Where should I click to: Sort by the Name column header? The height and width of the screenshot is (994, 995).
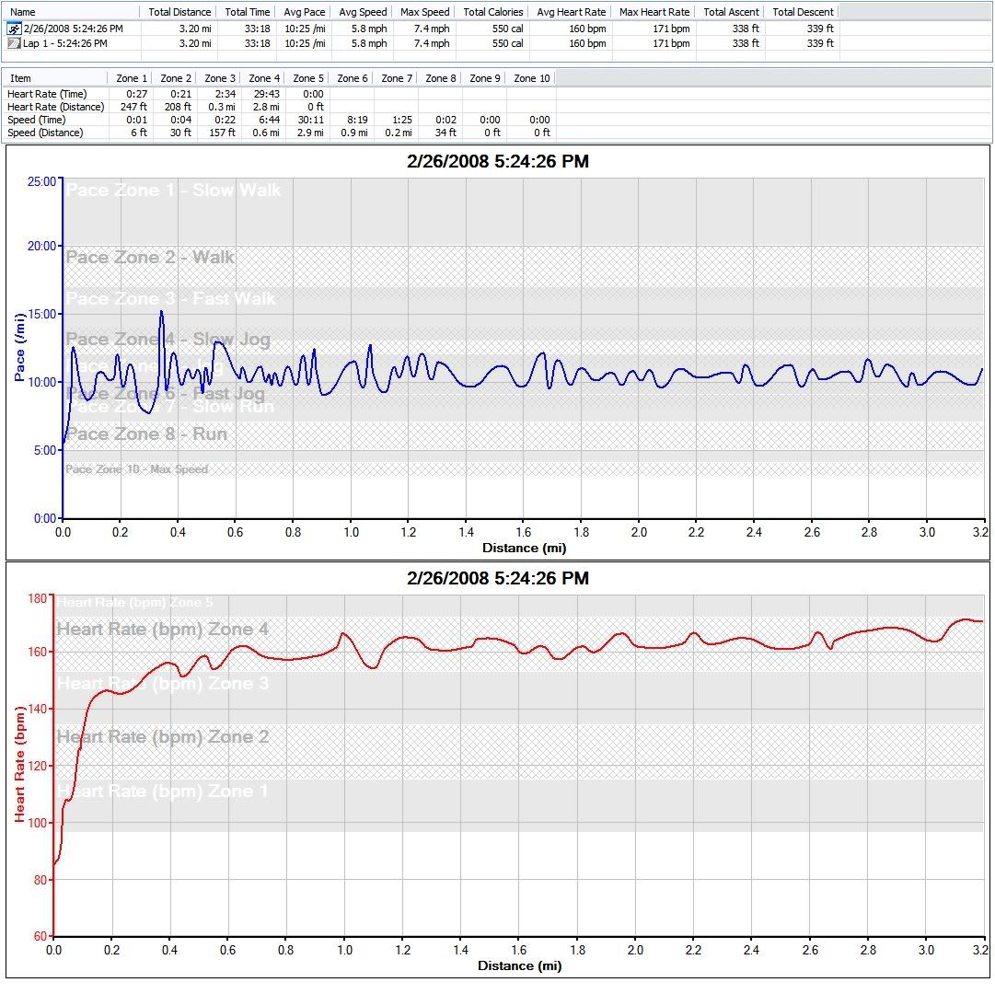[24, 12]
